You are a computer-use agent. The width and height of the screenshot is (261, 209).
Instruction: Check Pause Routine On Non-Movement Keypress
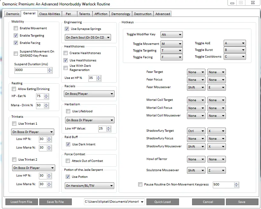[140, 185]
